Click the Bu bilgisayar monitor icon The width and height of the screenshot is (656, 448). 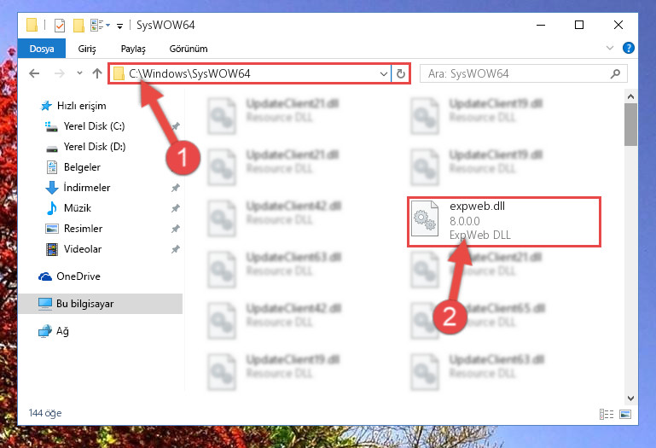(x=44, y=304)
